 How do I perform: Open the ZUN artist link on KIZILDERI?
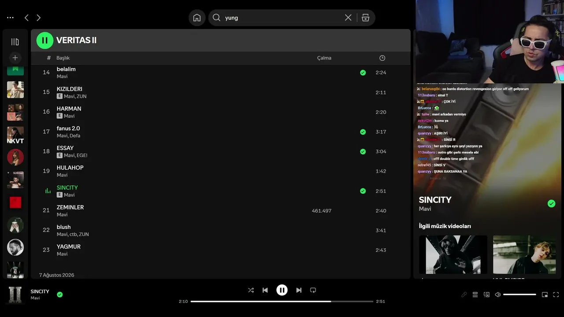point(82,96)
